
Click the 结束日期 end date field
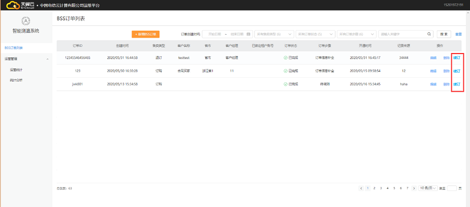click(x=237, y=34)
